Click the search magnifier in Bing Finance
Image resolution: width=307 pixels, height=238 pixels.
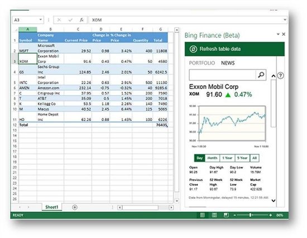(x=261, y=75)
